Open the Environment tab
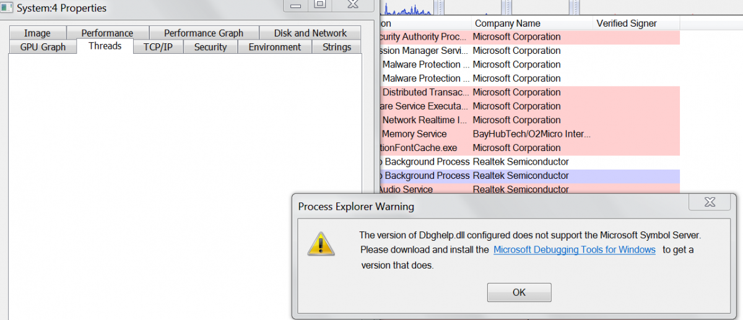Screen dimensions: 743x320 tap(275, 47)
